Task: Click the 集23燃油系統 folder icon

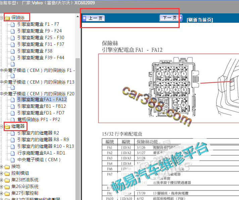Action: coord(7,180)
